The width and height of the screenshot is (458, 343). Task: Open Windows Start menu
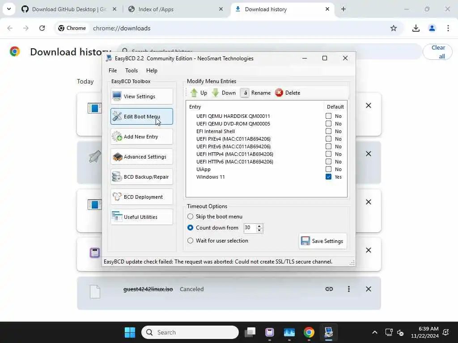coord(130,332)
